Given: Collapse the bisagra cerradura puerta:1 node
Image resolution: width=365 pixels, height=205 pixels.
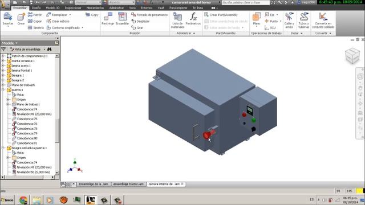Looking at the screenshot, I should pyautogui.click(x=3, y=148).
